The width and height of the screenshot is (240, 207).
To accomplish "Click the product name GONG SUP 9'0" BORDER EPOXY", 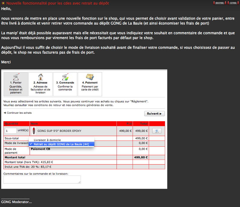I will [59, 131].
